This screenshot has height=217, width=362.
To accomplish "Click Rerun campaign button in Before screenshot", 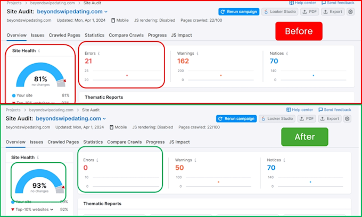I will coord(239,12).
